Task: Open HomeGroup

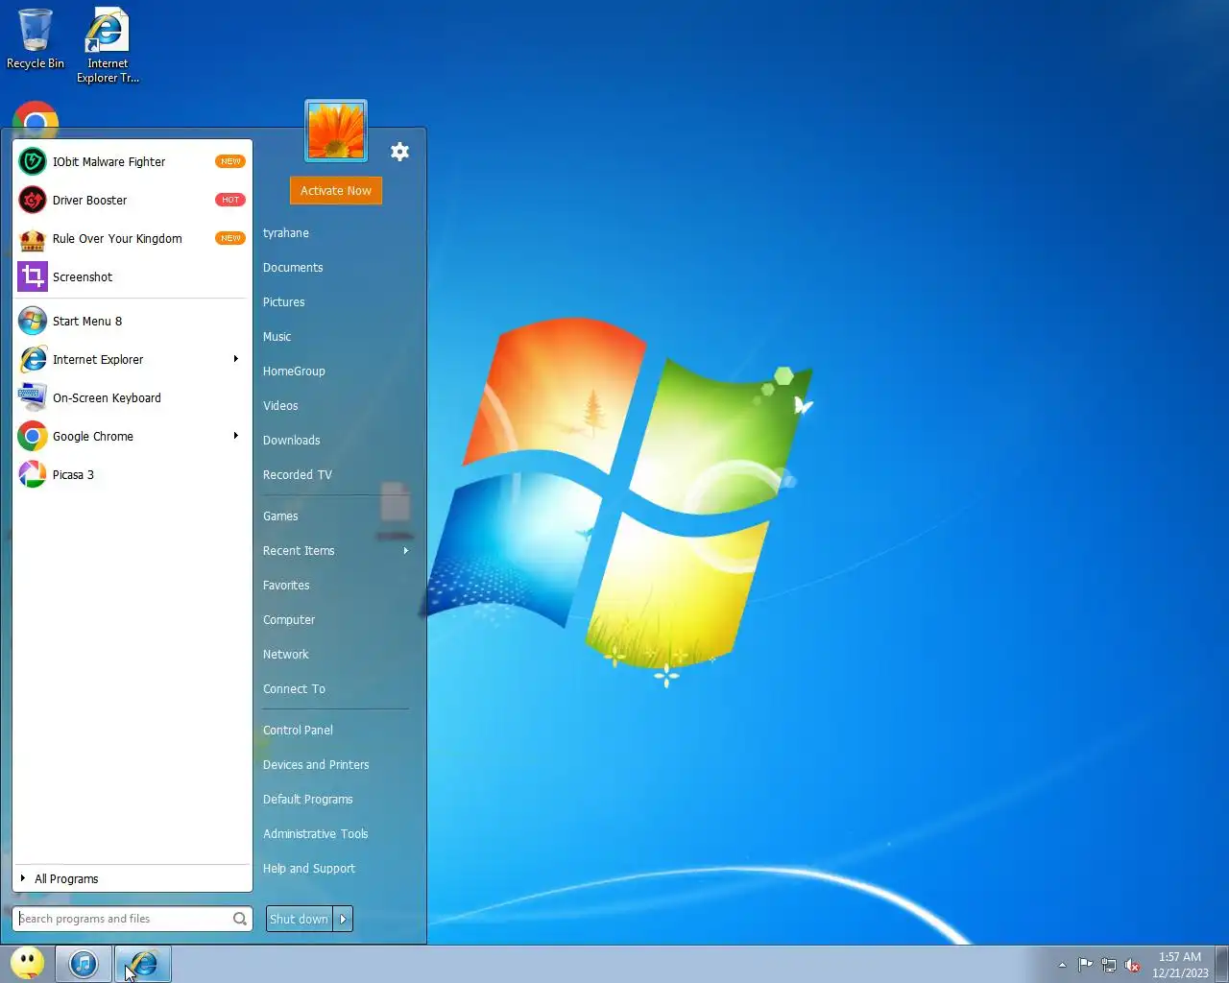Action: pos(294,371)
